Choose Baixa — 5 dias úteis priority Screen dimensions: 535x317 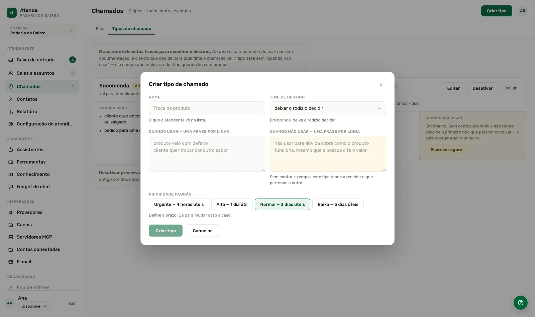tap(338, 204)
